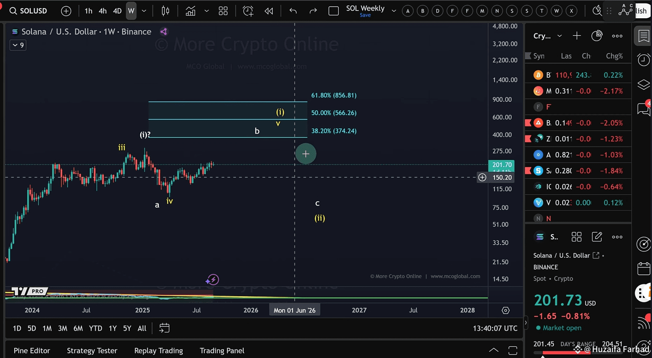The image size is (652, 358).
Task: Sort watchlist by Chg% column
Action: [x=614, y=56]
